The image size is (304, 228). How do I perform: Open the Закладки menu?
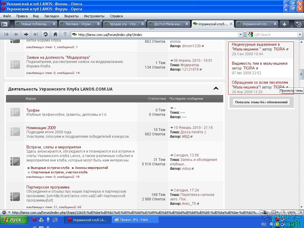click(51, 16)
